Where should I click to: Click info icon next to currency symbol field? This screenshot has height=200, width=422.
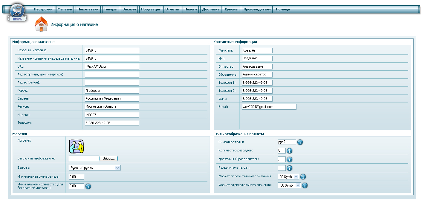click(x=300, y=142)
